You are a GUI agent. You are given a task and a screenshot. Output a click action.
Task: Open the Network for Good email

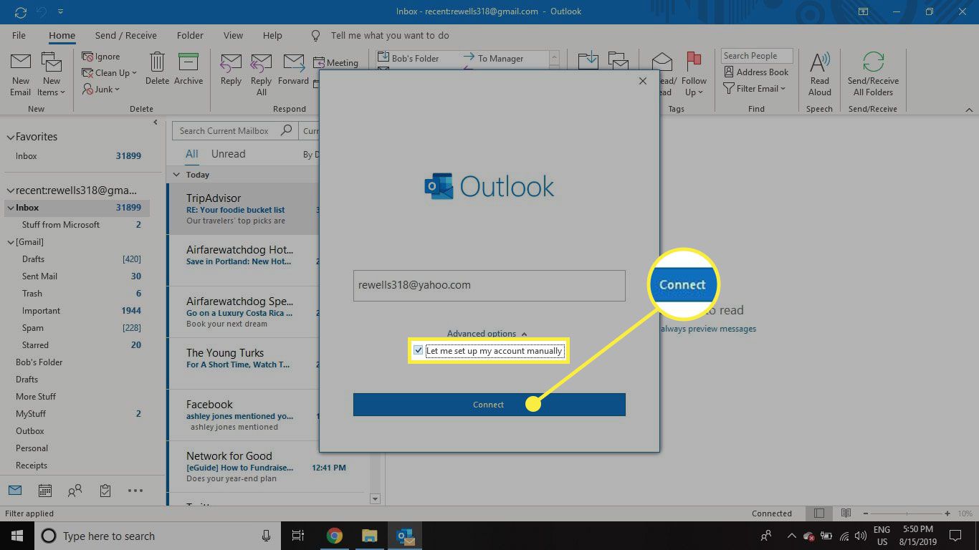click(x=269, y=467)
